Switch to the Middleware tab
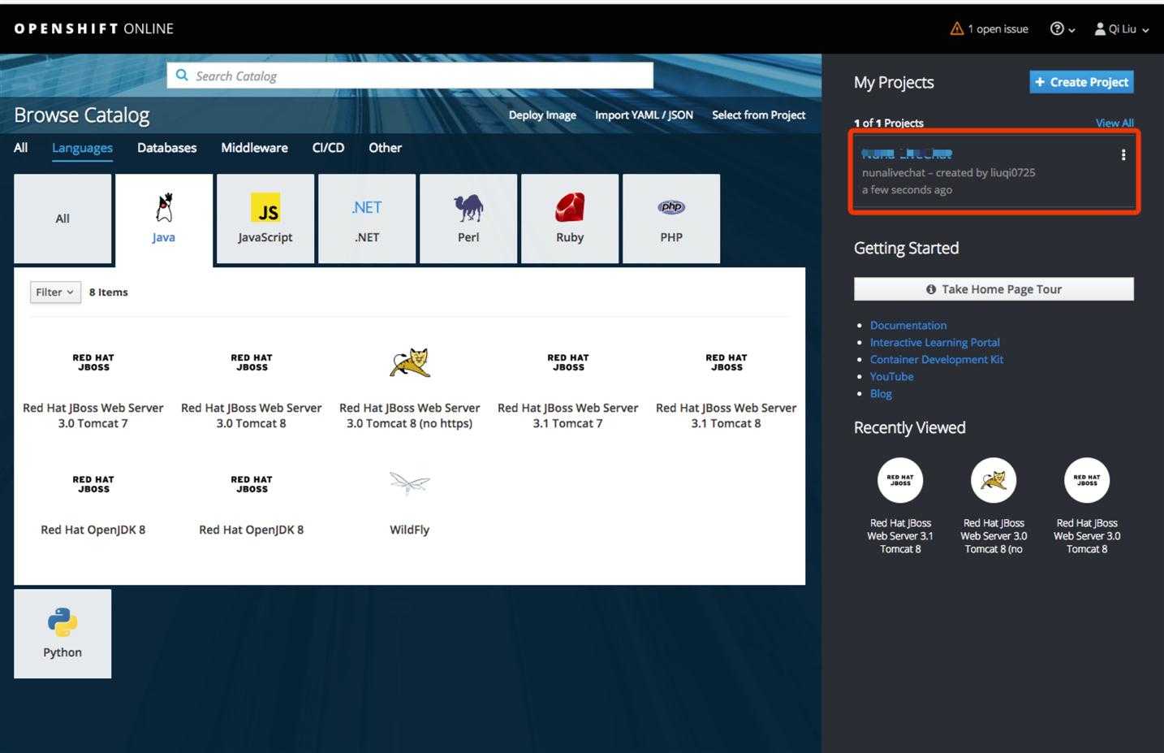1164x753 pixels. [x=254, y=148]
